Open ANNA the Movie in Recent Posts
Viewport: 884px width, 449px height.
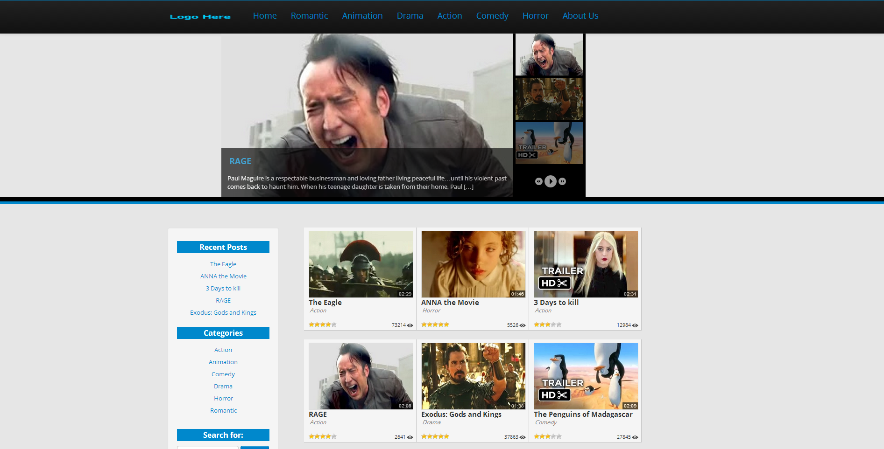(x=223, y=276)
